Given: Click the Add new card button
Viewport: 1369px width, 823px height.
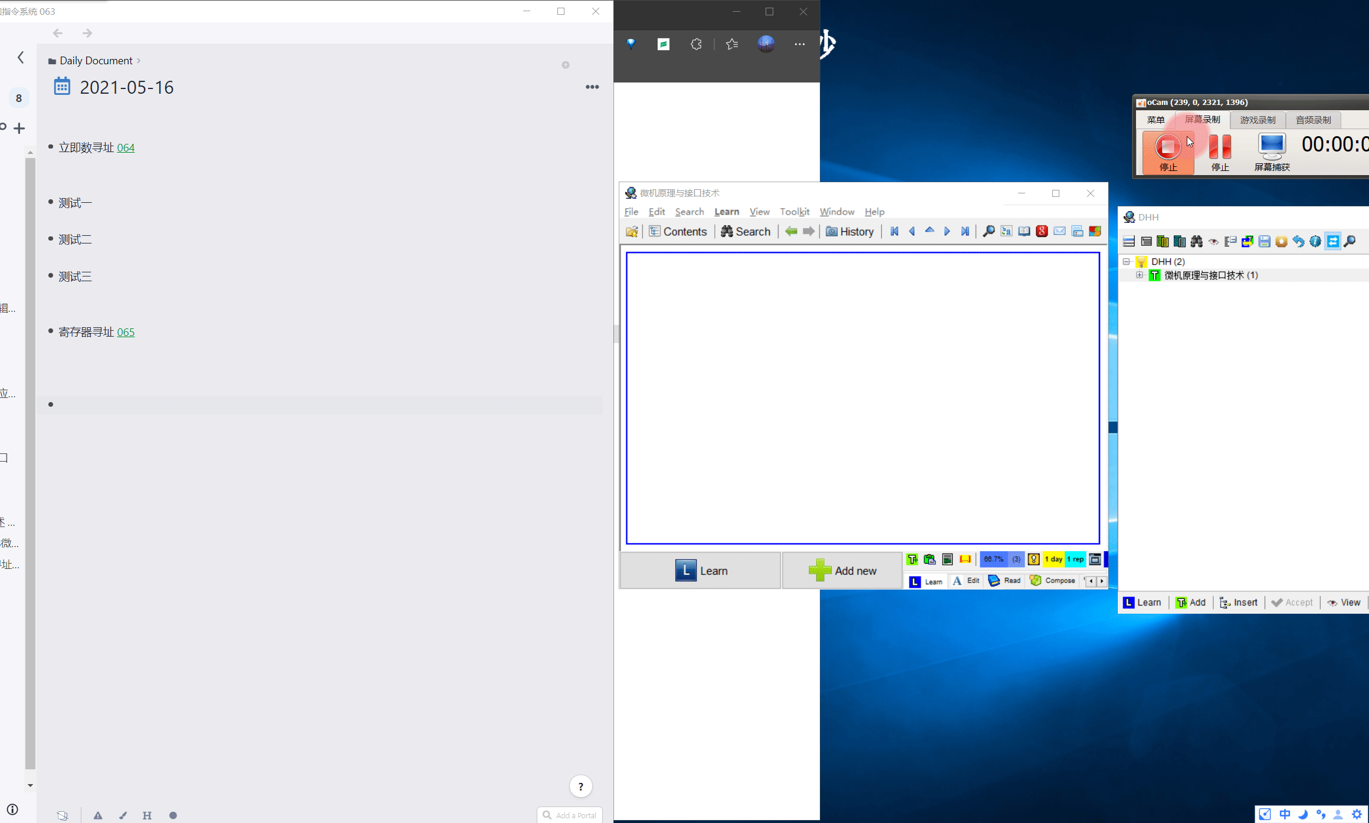Looking at the screenshot, I should pos(843,570).
